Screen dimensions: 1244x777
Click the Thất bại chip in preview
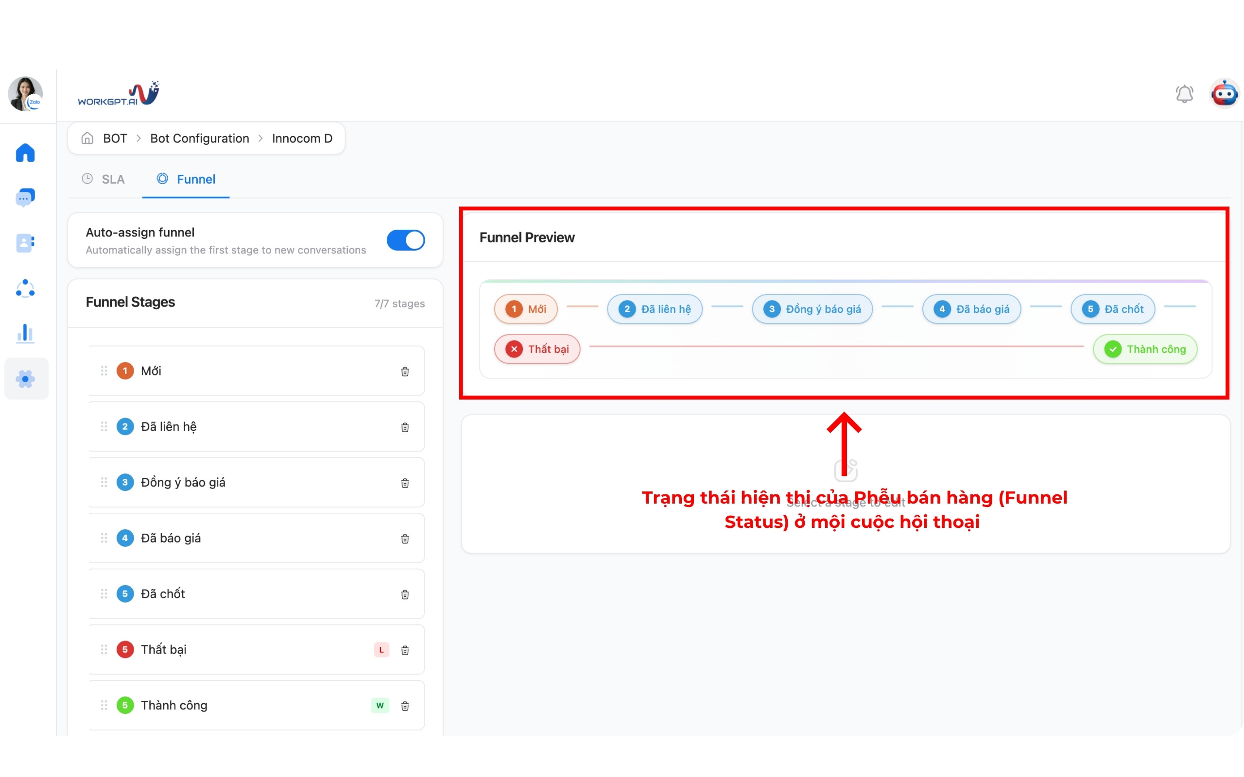click(537, 349)
